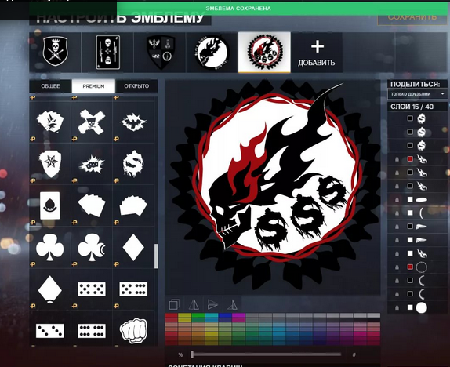
Task: Click the white color box of ellipse layer
Action: click(410, 199)
